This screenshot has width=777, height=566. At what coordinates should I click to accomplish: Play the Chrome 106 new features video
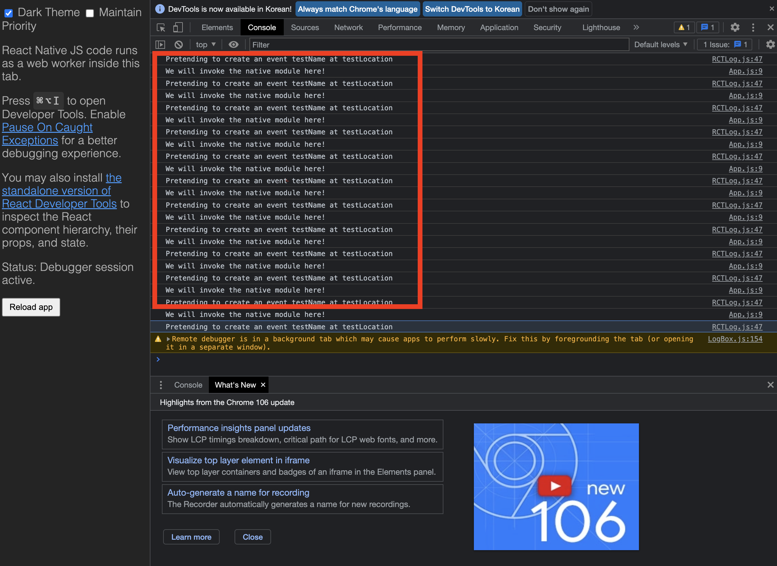[x=555, y=486]
